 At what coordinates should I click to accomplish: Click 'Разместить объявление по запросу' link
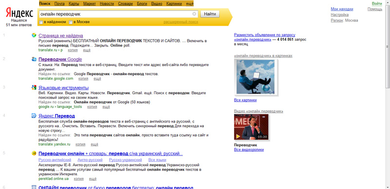[265, 37]
